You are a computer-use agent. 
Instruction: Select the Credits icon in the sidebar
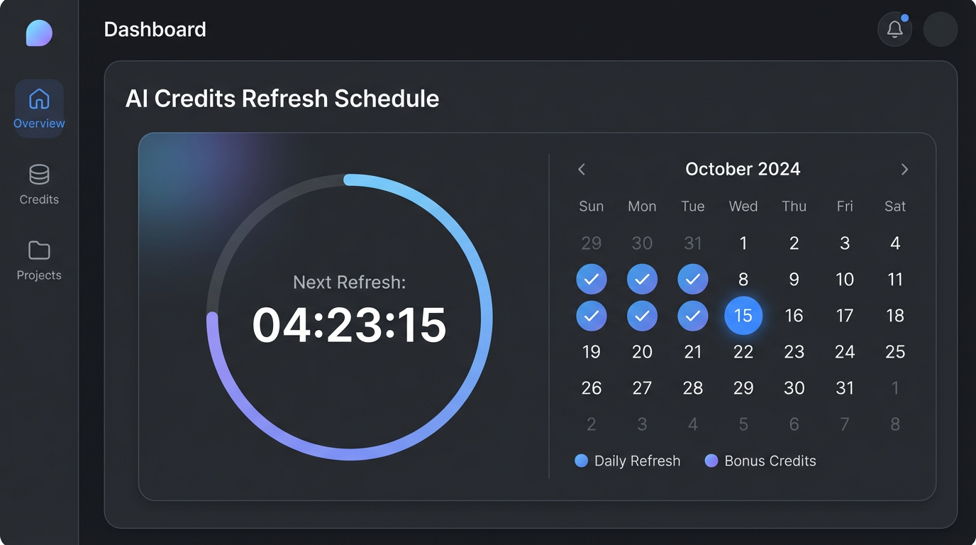click(x=39, y=183)
